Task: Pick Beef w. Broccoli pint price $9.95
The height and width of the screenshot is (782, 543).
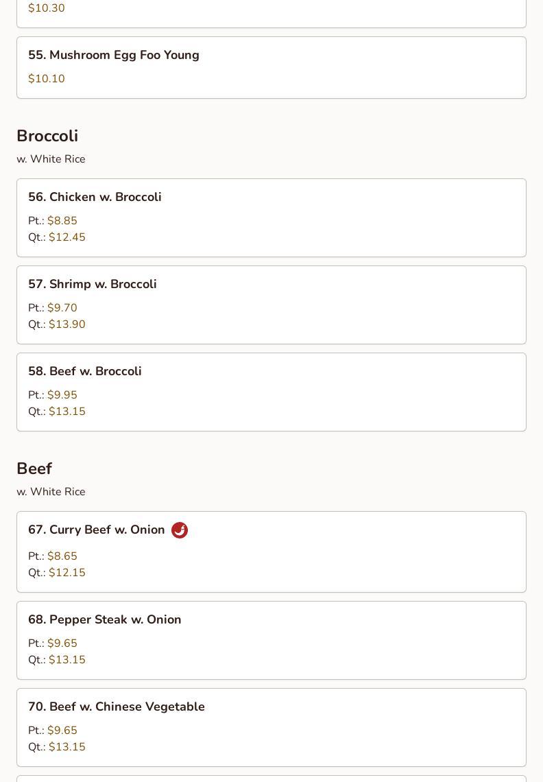Action: (62, 395)
